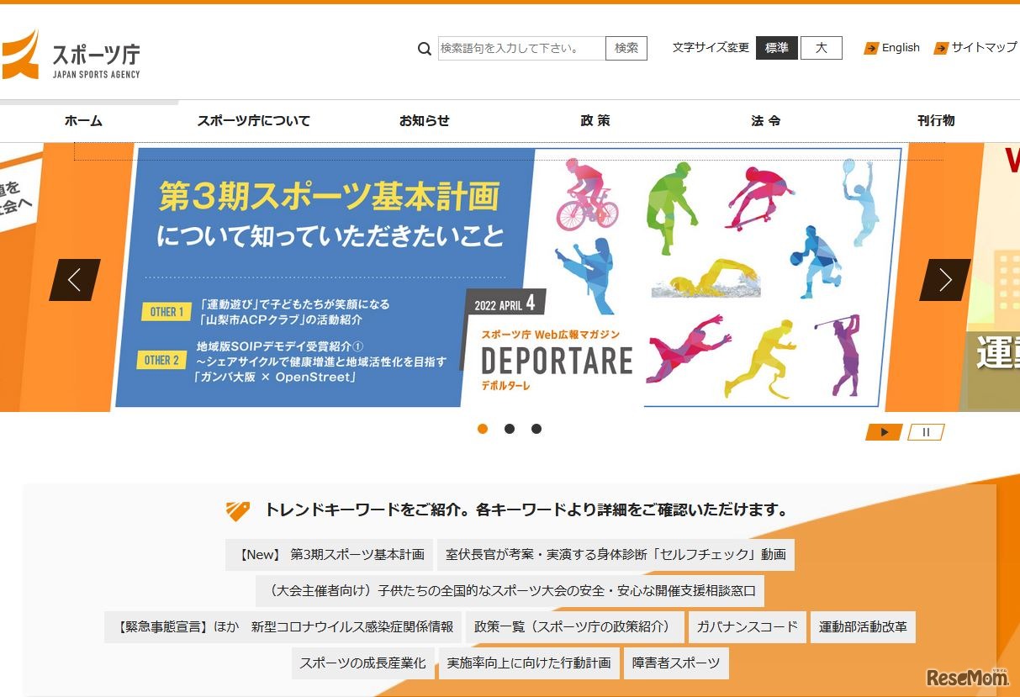The height and width of the screenshot is (697, 1020).
Task: Open the 政策 menu
Action: click(x=595, y=120)
